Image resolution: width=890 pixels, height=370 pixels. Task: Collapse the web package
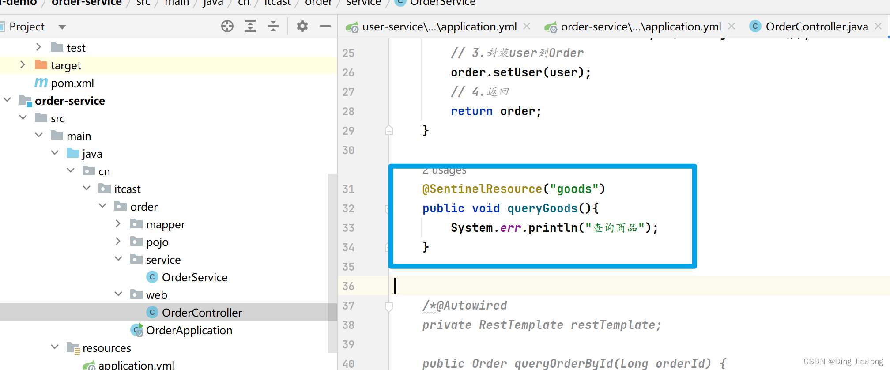tap(118, 294)
